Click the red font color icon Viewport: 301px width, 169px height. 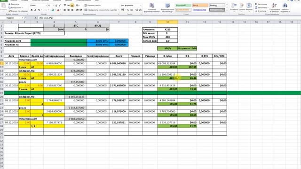click(58, 10)
